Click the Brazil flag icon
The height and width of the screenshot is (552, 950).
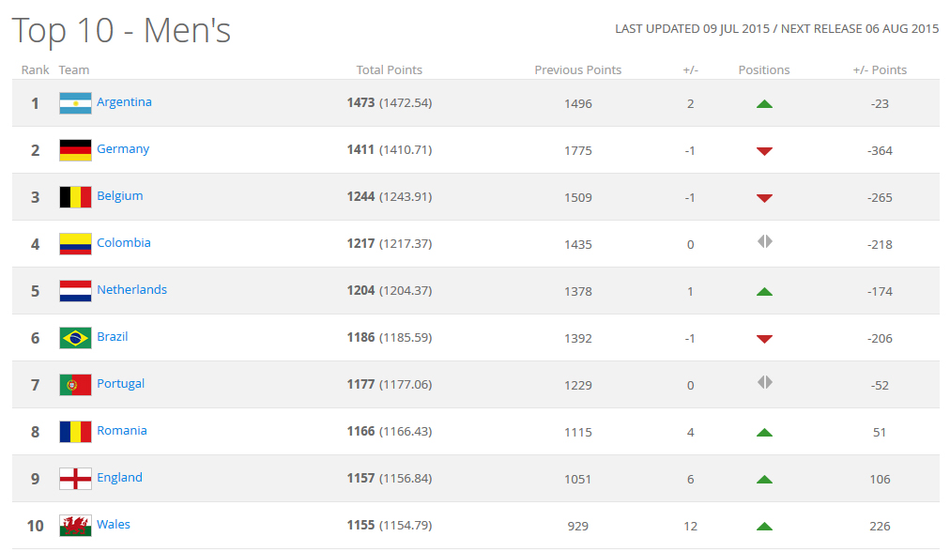point(75,338)
